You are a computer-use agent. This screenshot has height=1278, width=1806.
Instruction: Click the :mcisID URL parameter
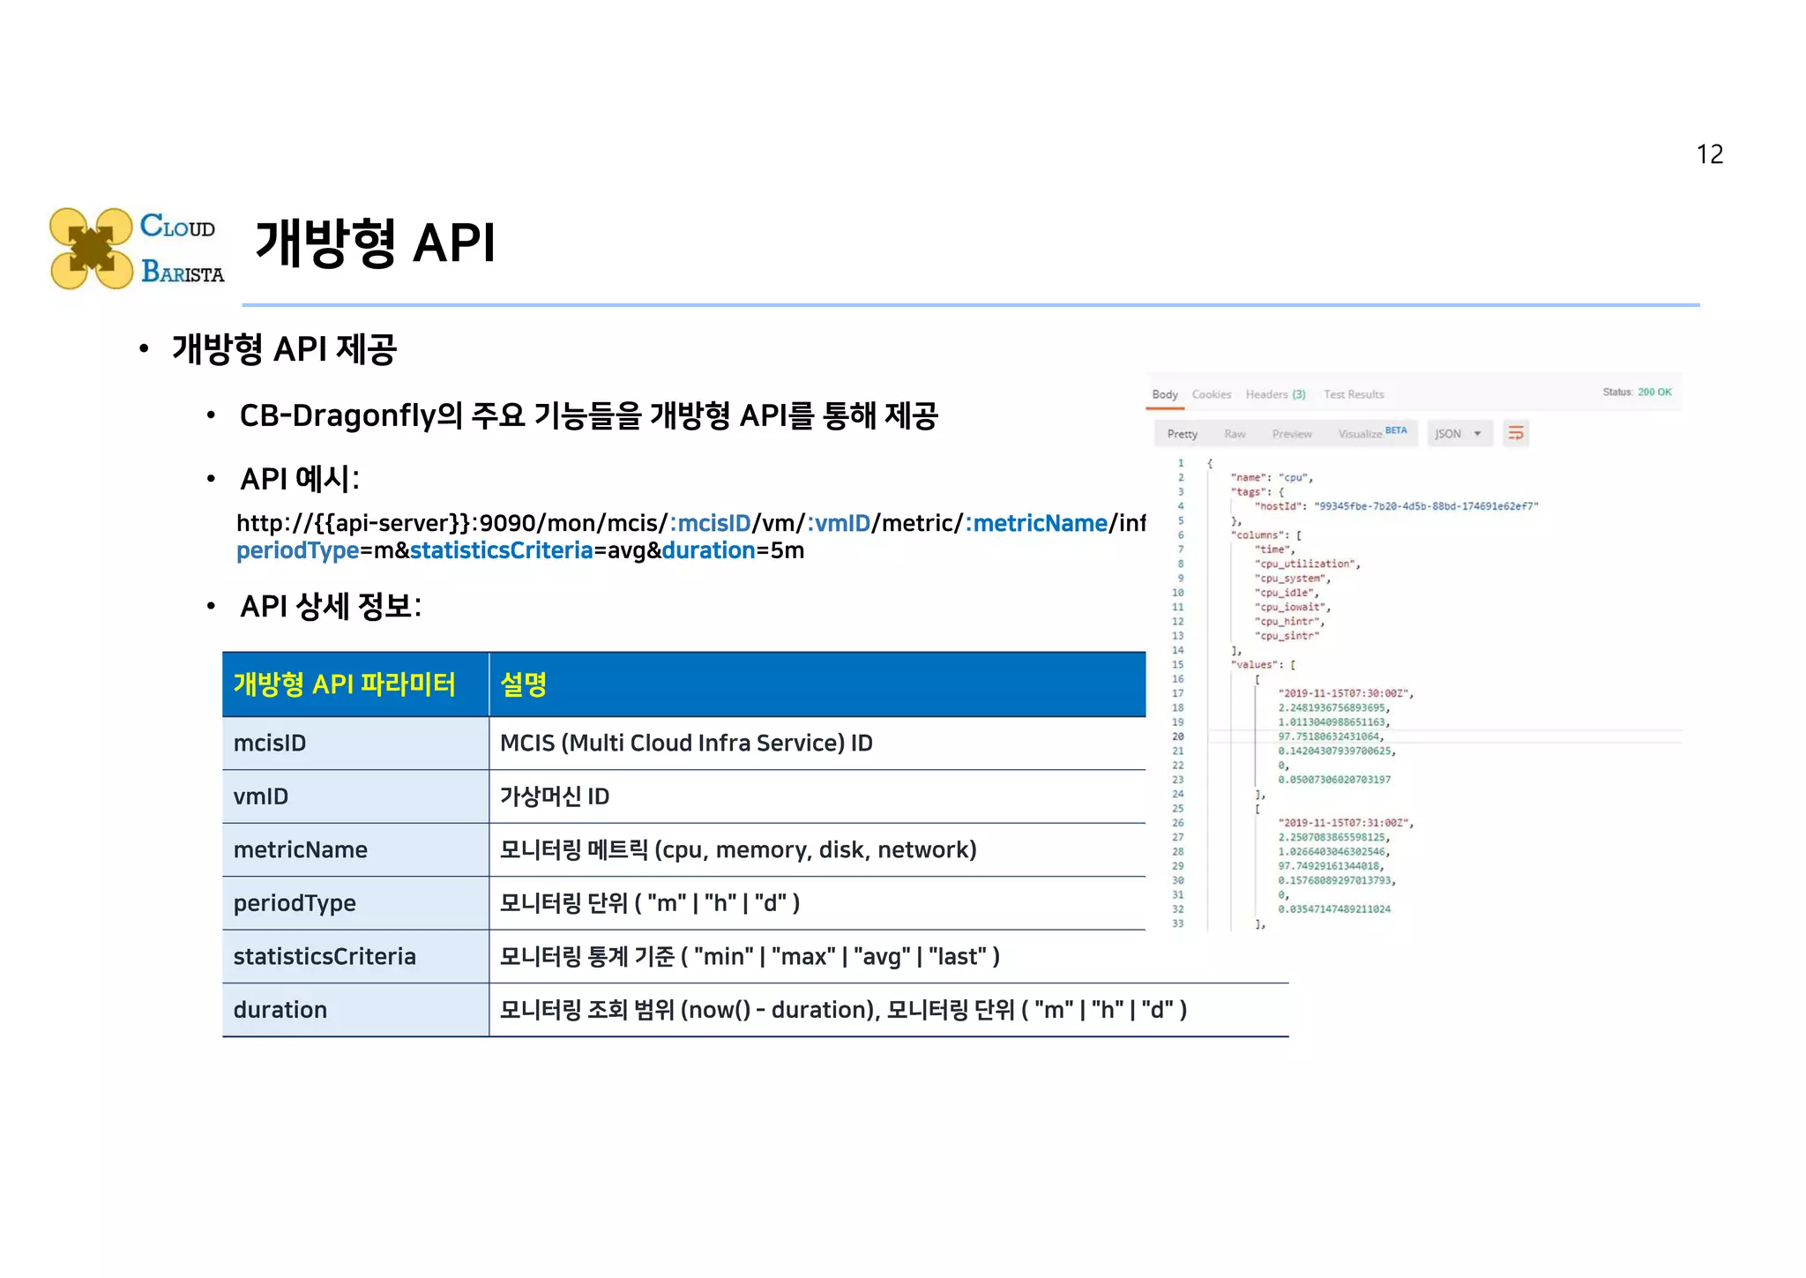click(710, 523)
